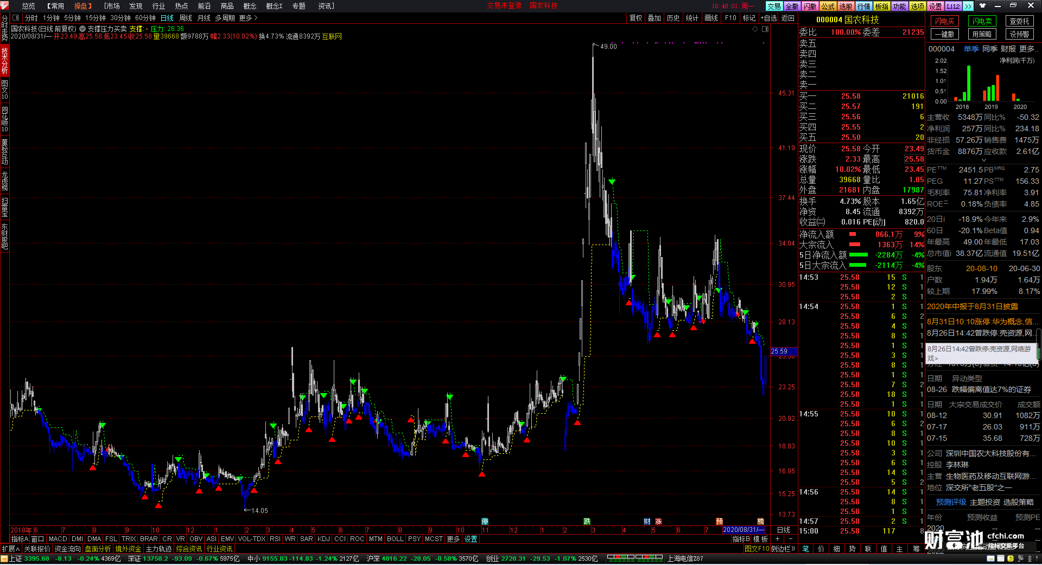Expand the 更多 period options arrow
Image resolution: width=1042 pixels, height=565 pixels.
(248, 18)
